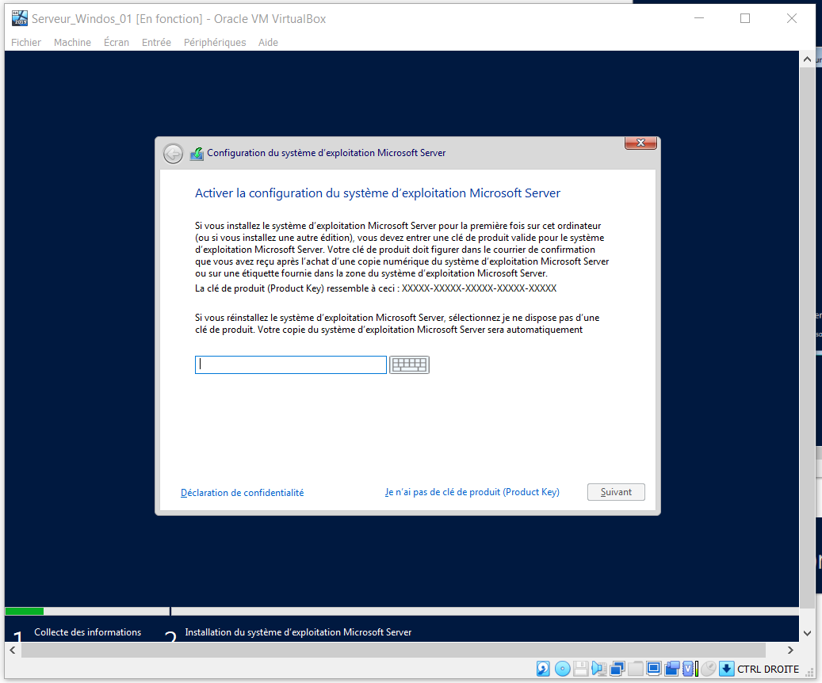Open the on-screen keyboard next to key field
Image resolution: width=822 pixels, height=683 pixels.
click(409, 364)
